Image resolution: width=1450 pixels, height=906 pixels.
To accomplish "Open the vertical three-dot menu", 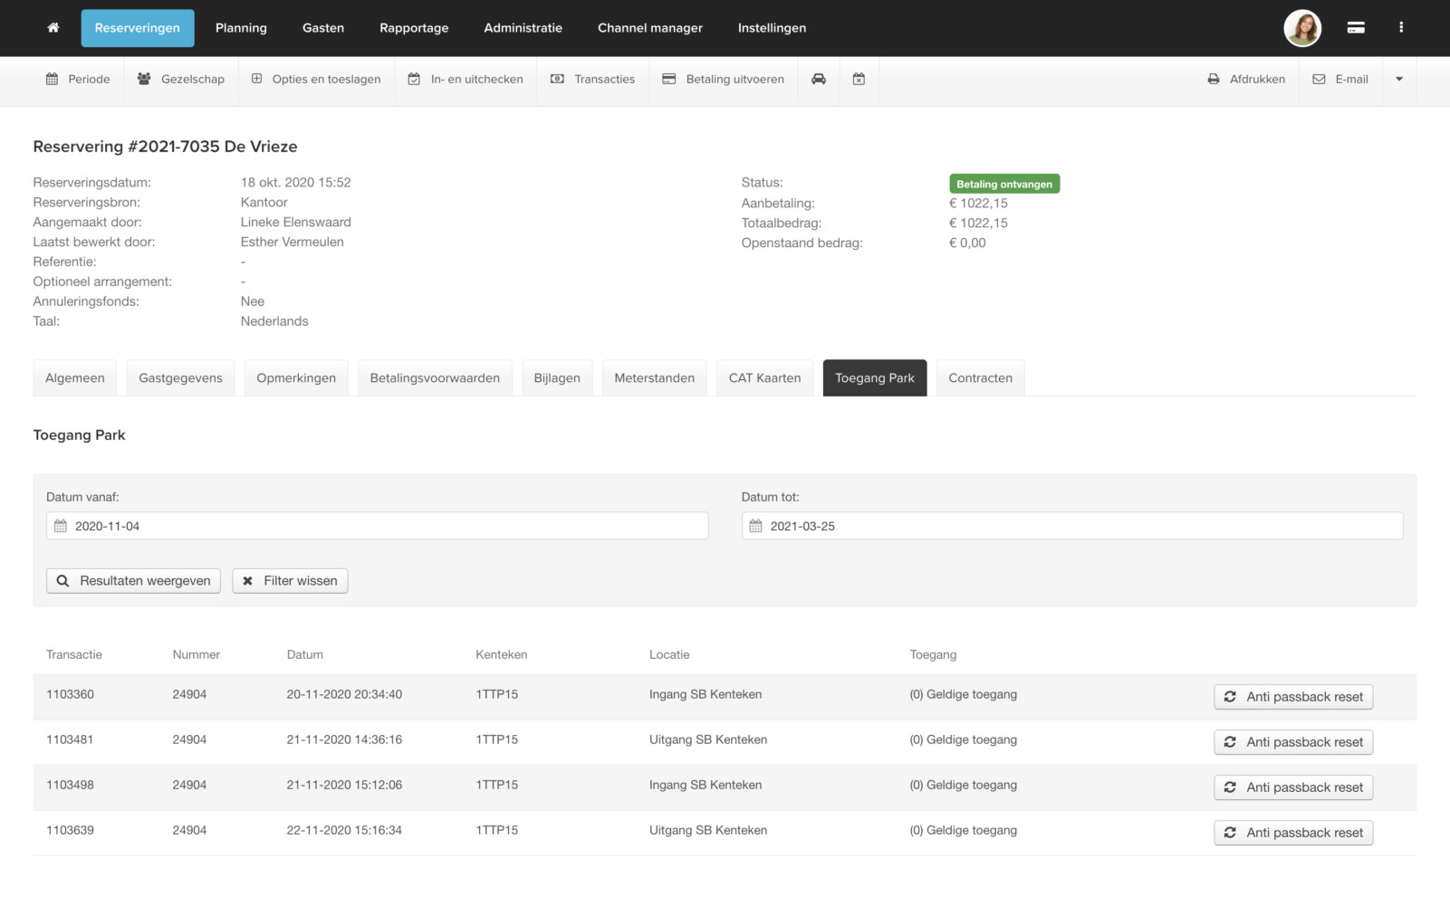I will 1400,28.
